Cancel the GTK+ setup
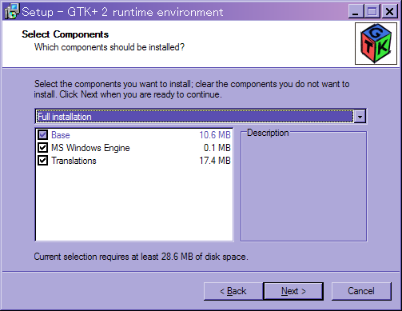This screenshot has height=311, width=402. [361, 291]
